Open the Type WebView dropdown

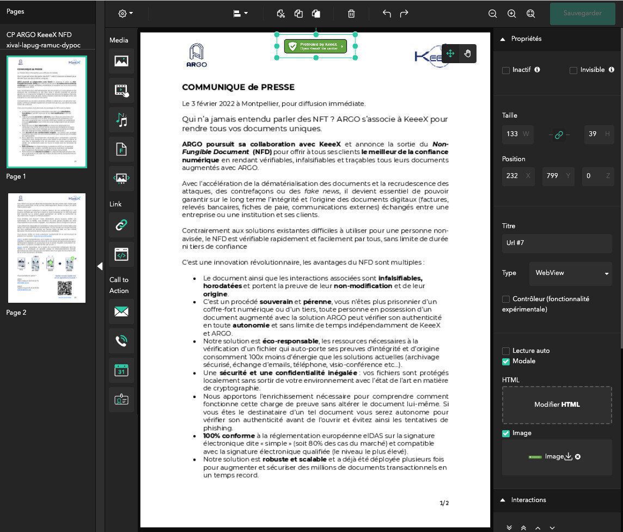click(x=570, y=273)
